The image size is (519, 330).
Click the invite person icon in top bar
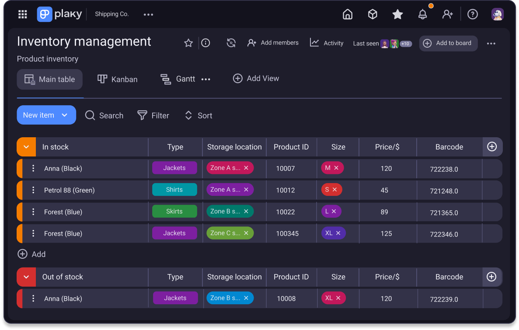pos(448,14)
